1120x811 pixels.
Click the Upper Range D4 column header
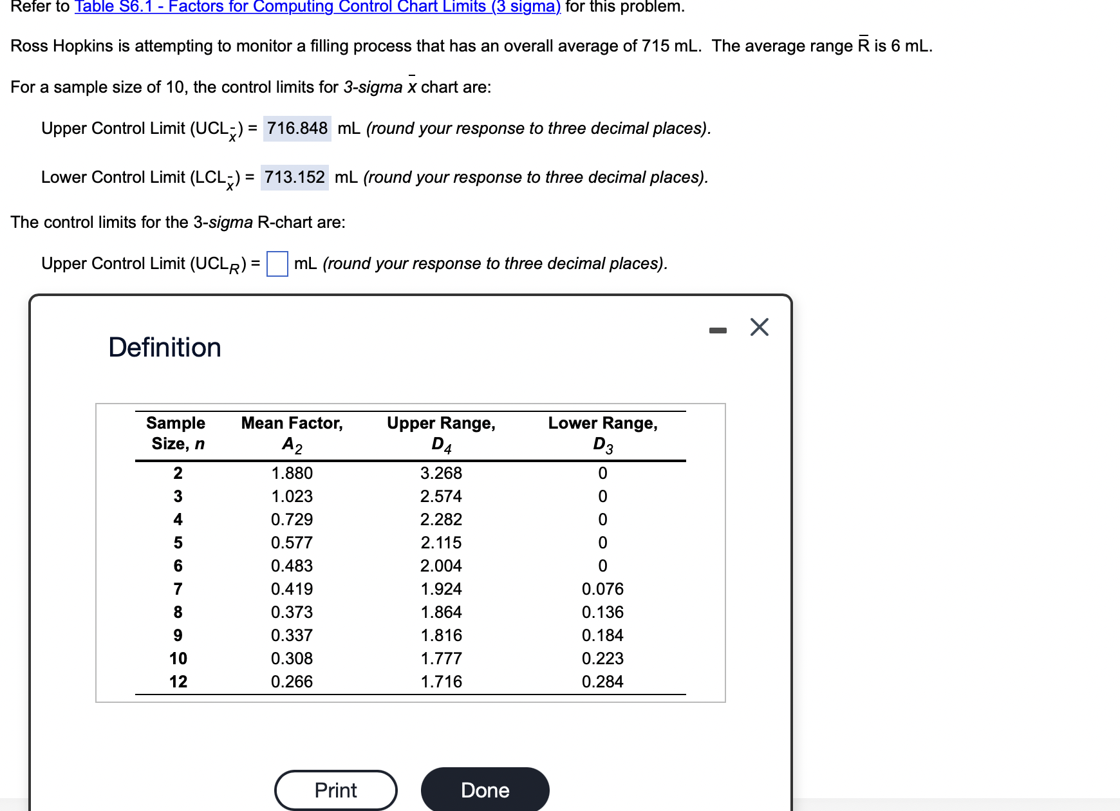click(441, 433)
